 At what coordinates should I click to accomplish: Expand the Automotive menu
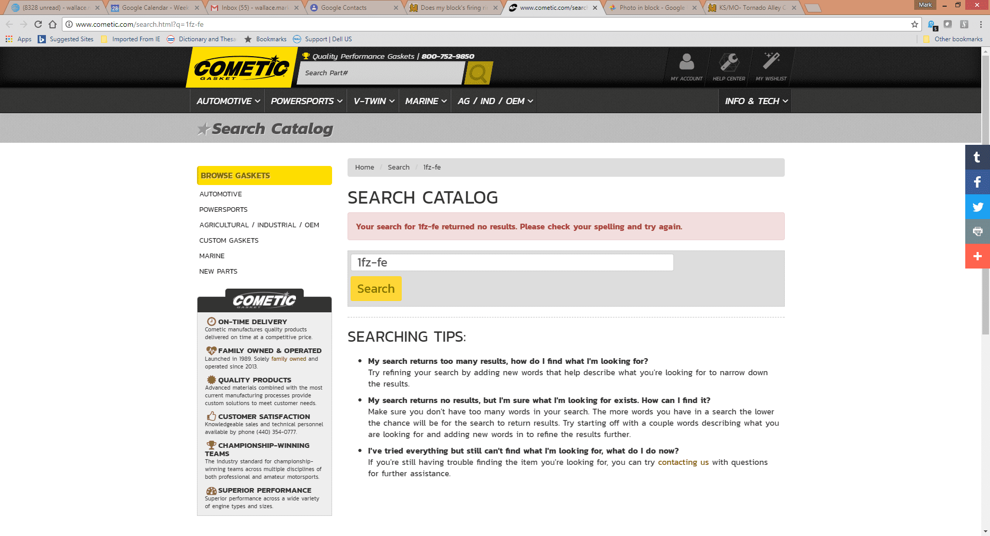228,101
